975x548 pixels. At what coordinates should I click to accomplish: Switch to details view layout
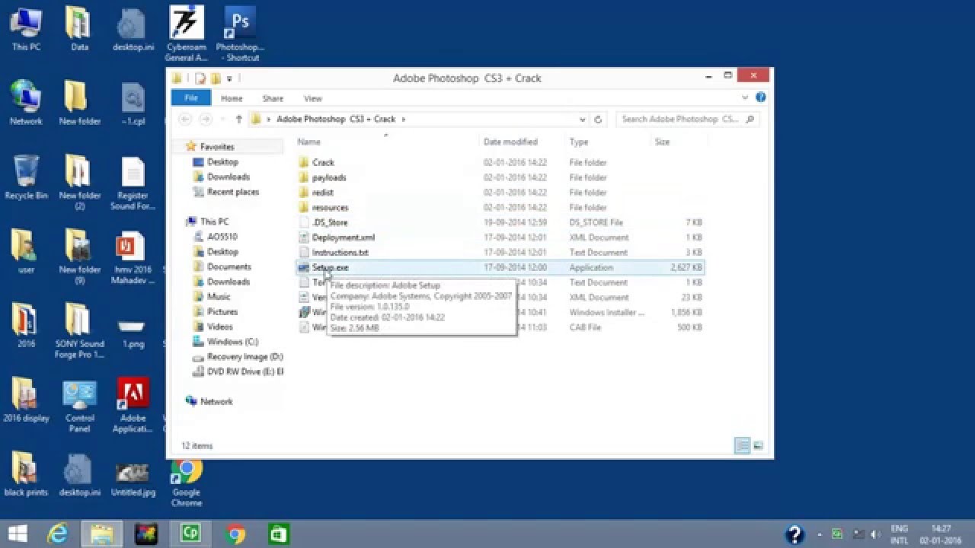[743, 446]
